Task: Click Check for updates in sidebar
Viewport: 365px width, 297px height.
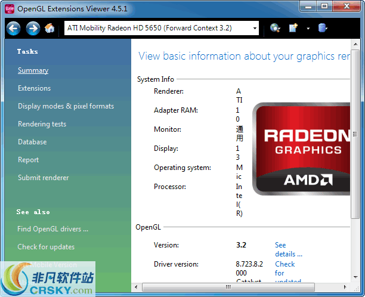Action: point(46,247)
